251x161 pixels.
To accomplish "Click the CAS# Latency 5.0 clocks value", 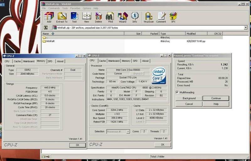I will pyautogui.click(x=50, y=95).
